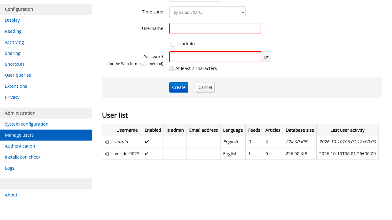Viewport: 392px width, 220px height.
Task: Select Sharing in the sidebar
Action: coord(13,53)
